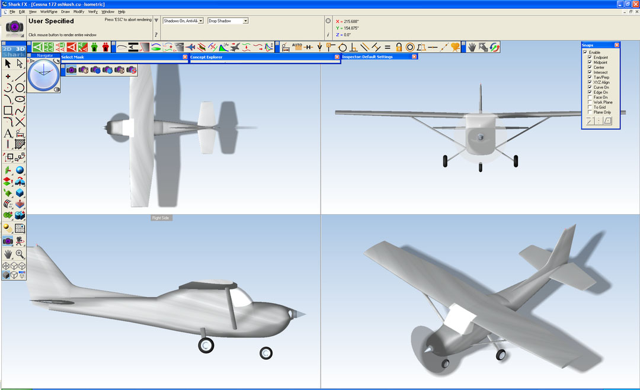Viewport: 640px width, 390px height.
Task: Close the Select Mask panel
Action: click(185, 57)
